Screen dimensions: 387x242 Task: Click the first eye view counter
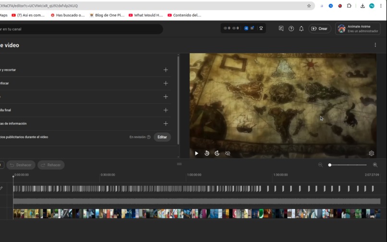[x=227, y=28]
